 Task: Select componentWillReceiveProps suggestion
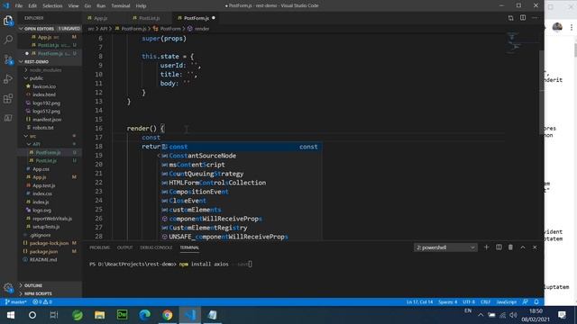pyautogui.click(x=242, y=219)
